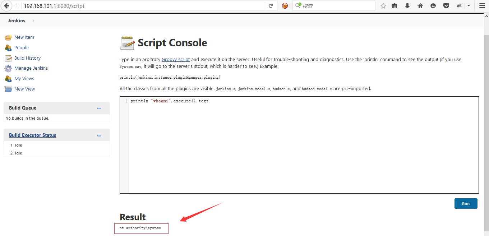Click line number 1 in editor gutter
The image size is (489, 236).
[126, 101]
